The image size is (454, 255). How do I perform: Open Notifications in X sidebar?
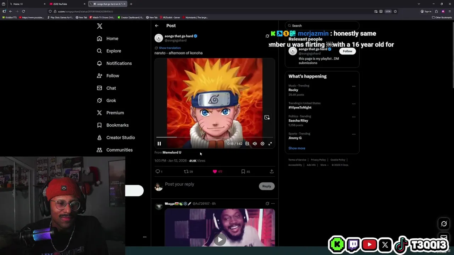[115, 63]
